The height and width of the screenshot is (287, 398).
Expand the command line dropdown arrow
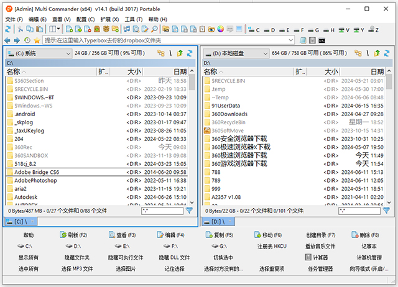click(x=291, y=40)
